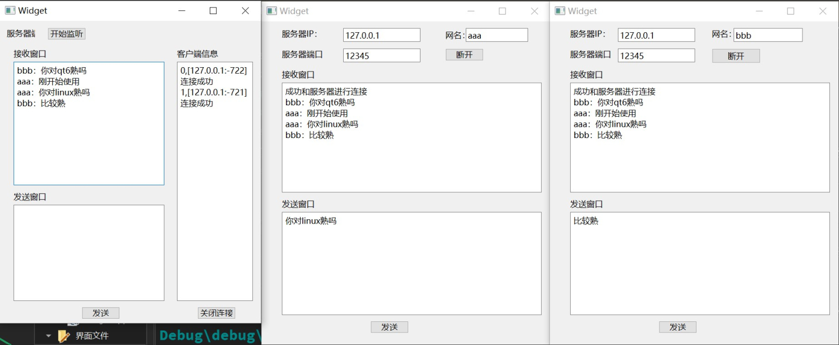Click 关闭连接 in the server window
839x345 pixels.
tap(217, 313)
